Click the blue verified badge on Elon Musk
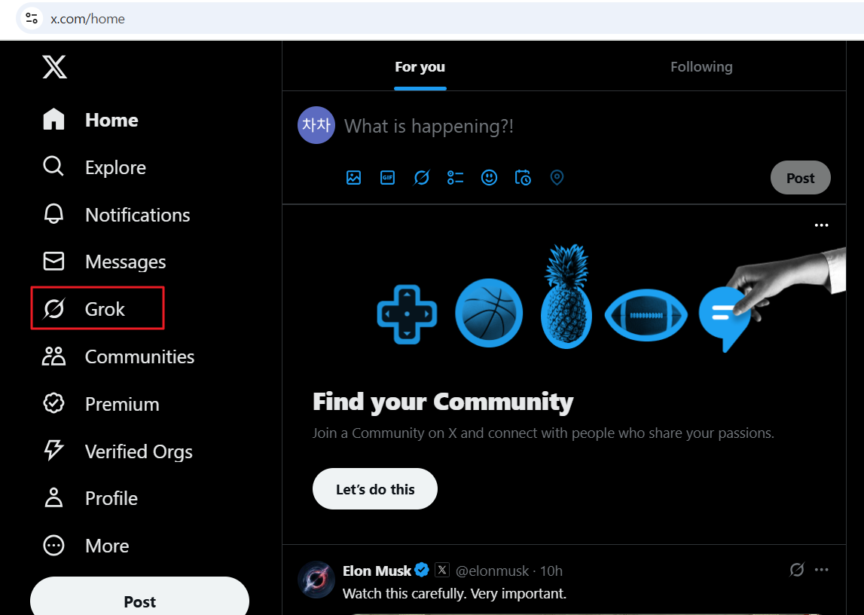Image resolution: width=864 pixels, height=615 pixels. click(x=422, y=570)
